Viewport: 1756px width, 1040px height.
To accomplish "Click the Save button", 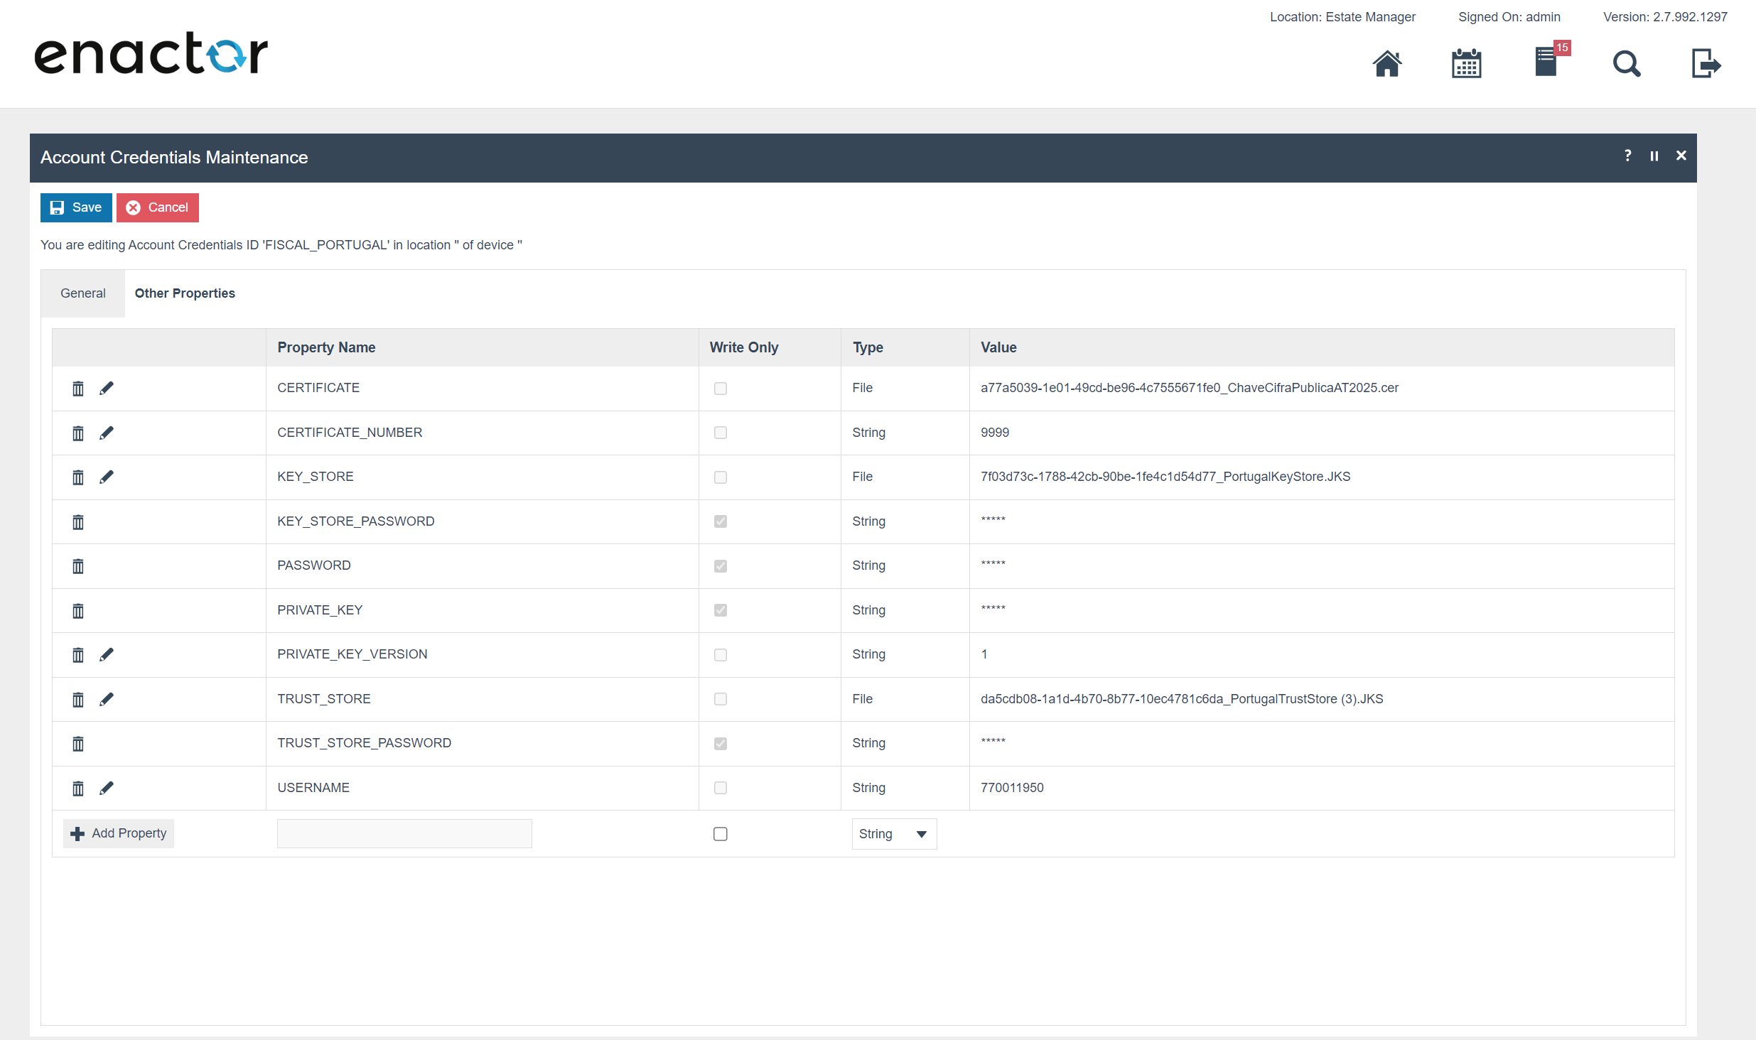I will pos(76,207).
